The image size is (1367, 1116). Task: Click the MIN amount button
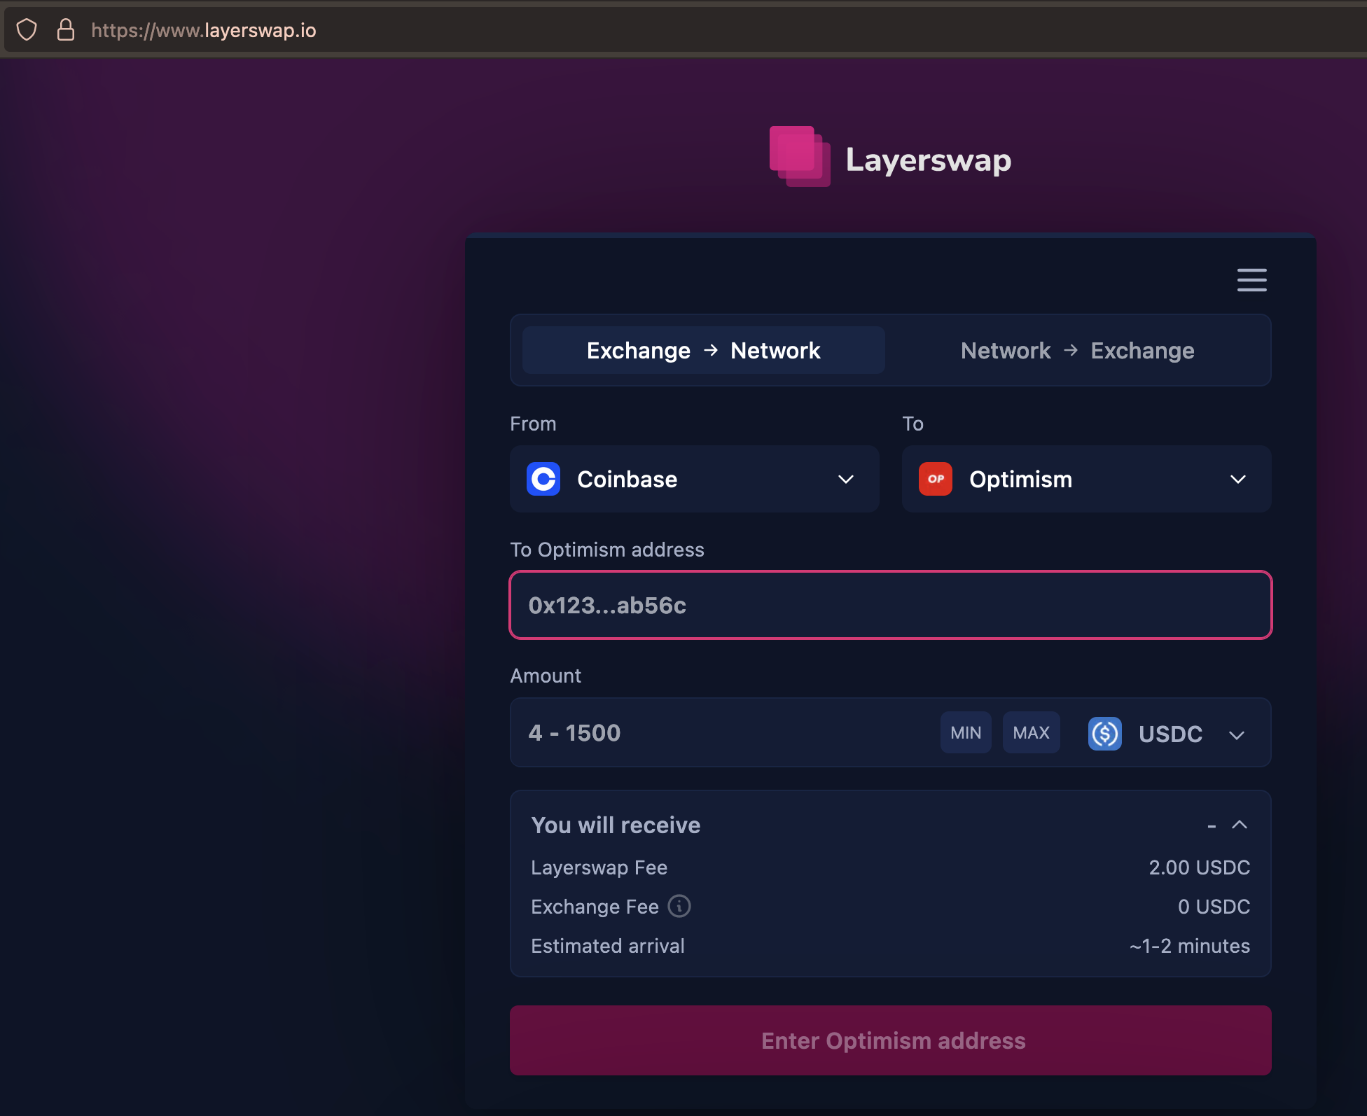[966, 732]
